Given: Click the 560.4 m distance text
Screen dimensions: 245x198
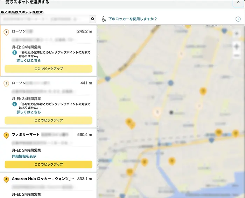Looking at the screenshot, I should (x=85, y=134).
